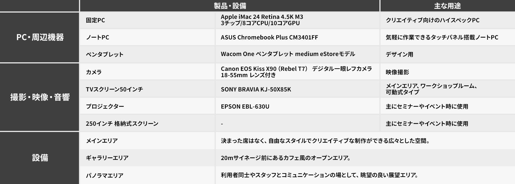The width and height of the screenshot is (515, 184).
Task: Click the ギャラリーエリア row label
Action: pyautogui.click(x=107, y=158)
